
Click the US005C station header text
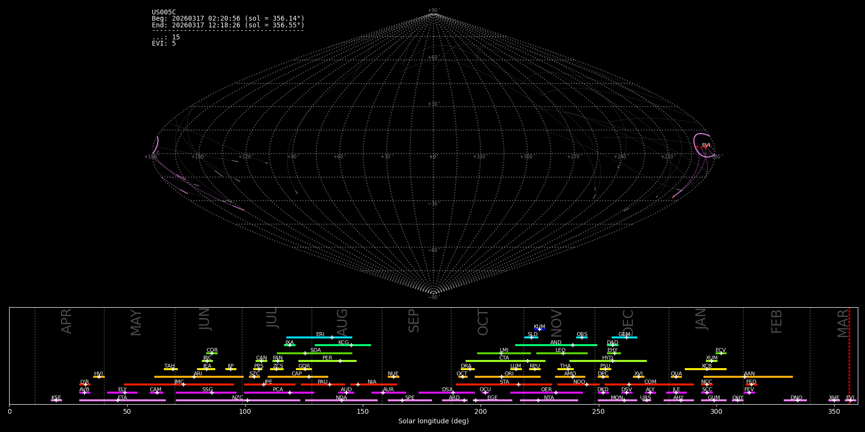164,12
